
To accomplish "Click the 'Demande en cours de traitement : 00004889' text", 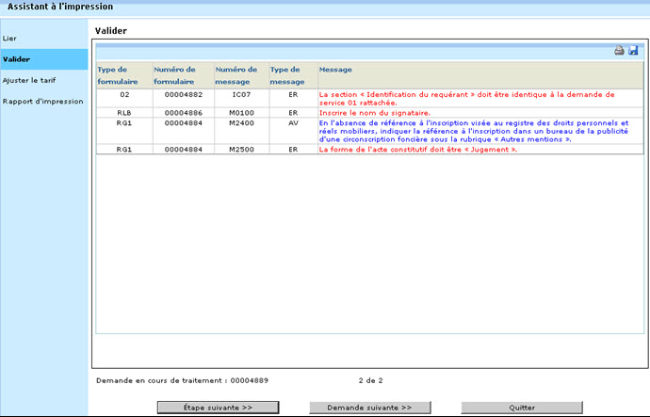I will pos(183,380).
